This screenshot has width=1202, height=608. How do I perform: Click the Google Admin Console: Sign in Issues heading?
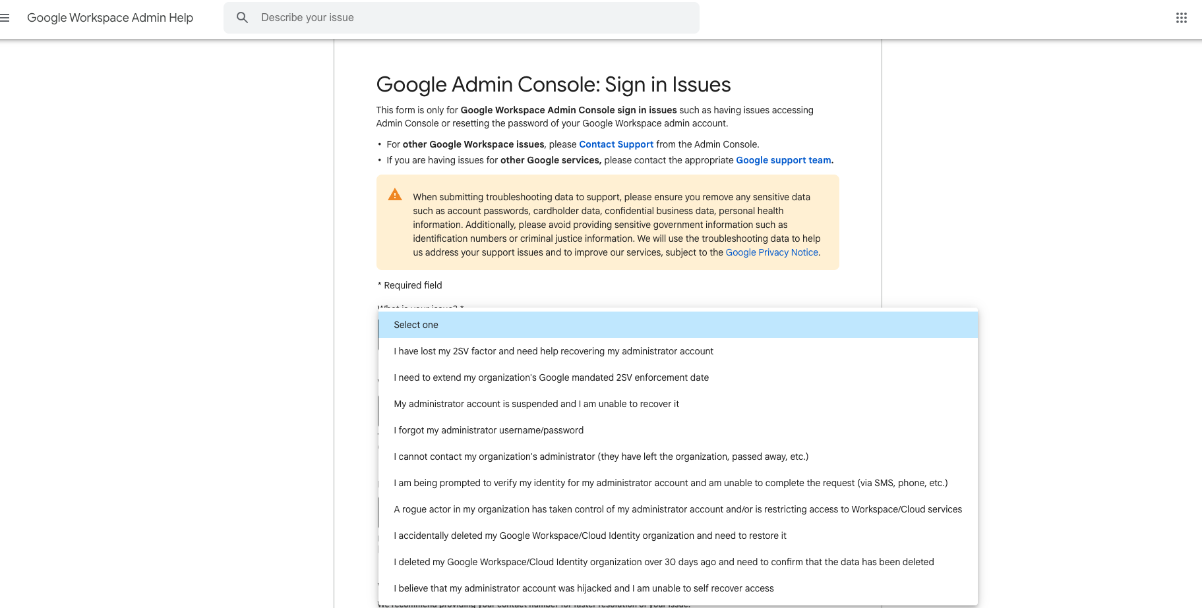pos(553,85)
